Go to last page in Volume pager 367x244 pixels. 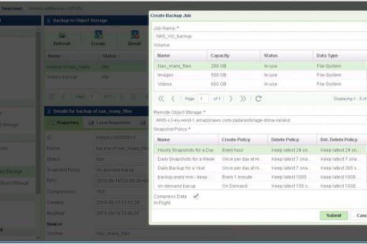tap(243, 99)
